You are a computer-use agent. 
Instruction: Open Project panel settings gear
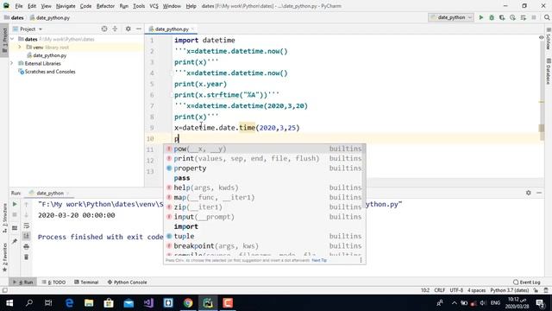129,29
